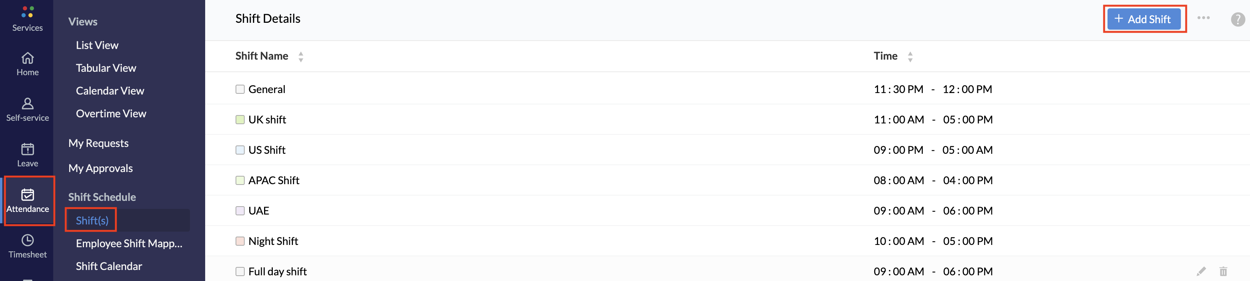
Task: Check the Night Shift checkbox
Action: [x=240, y=241]
